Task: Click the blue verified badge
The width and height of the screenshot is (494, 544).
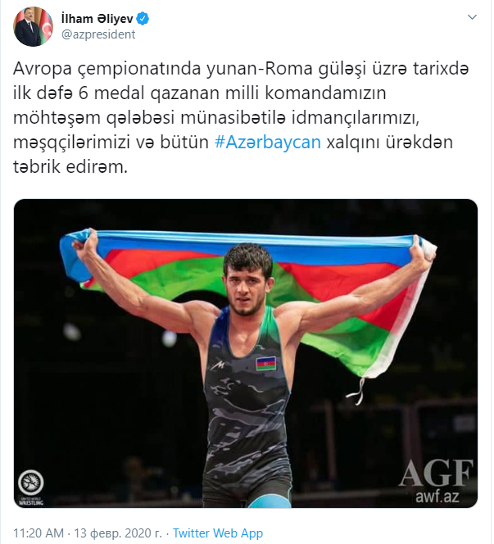Action: pyautogui.click(x=143, y=18)
